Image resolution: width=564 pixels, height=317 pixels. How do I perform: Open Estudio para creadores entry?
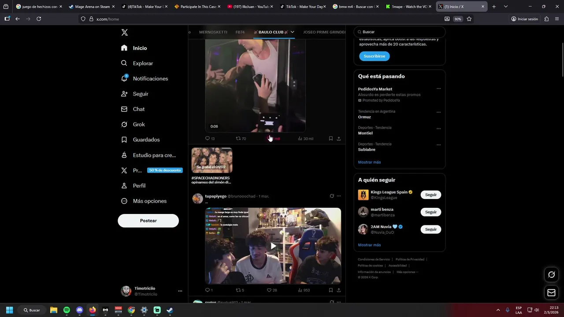148,155
